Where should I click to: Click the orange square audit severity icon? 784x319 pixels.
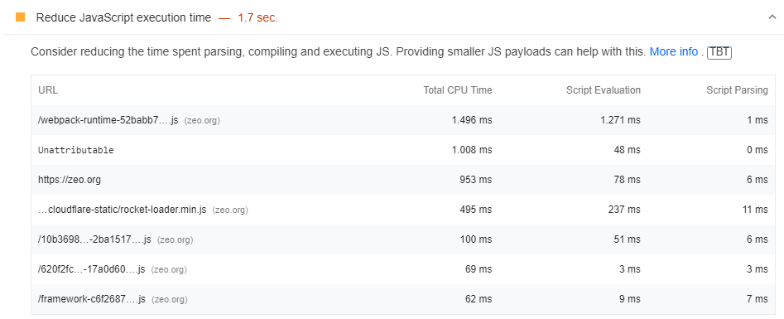coord(21,17)
